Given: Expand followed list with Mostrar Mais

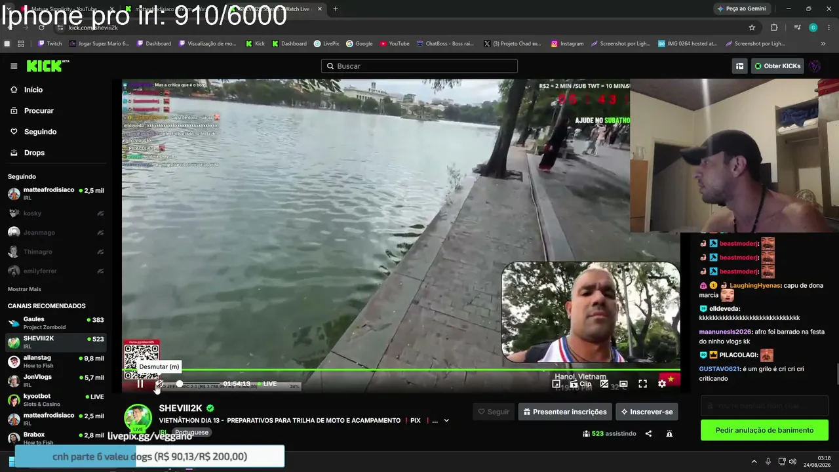Looking at the screenshot, I should point(24,289).
